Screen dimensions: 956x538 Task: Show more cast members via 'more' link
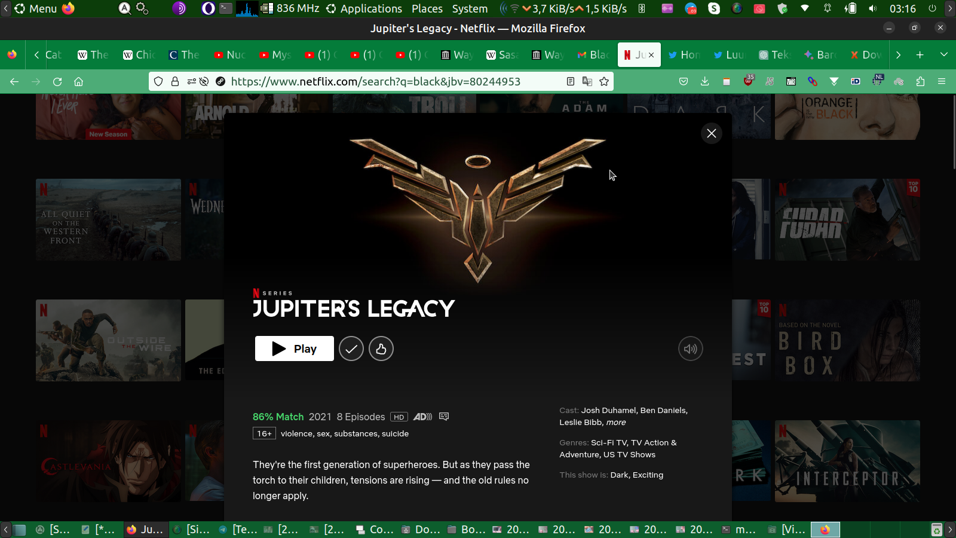pyautogui.click(x=616, y=422)
